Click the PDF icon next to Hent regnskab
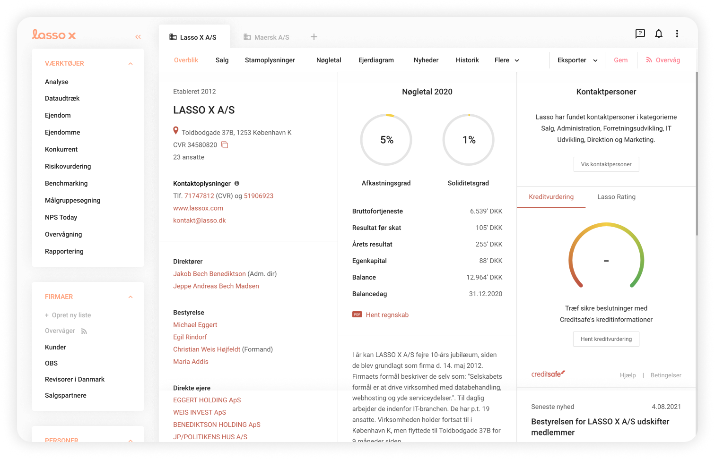715x459 pixels. coord(357,314)
